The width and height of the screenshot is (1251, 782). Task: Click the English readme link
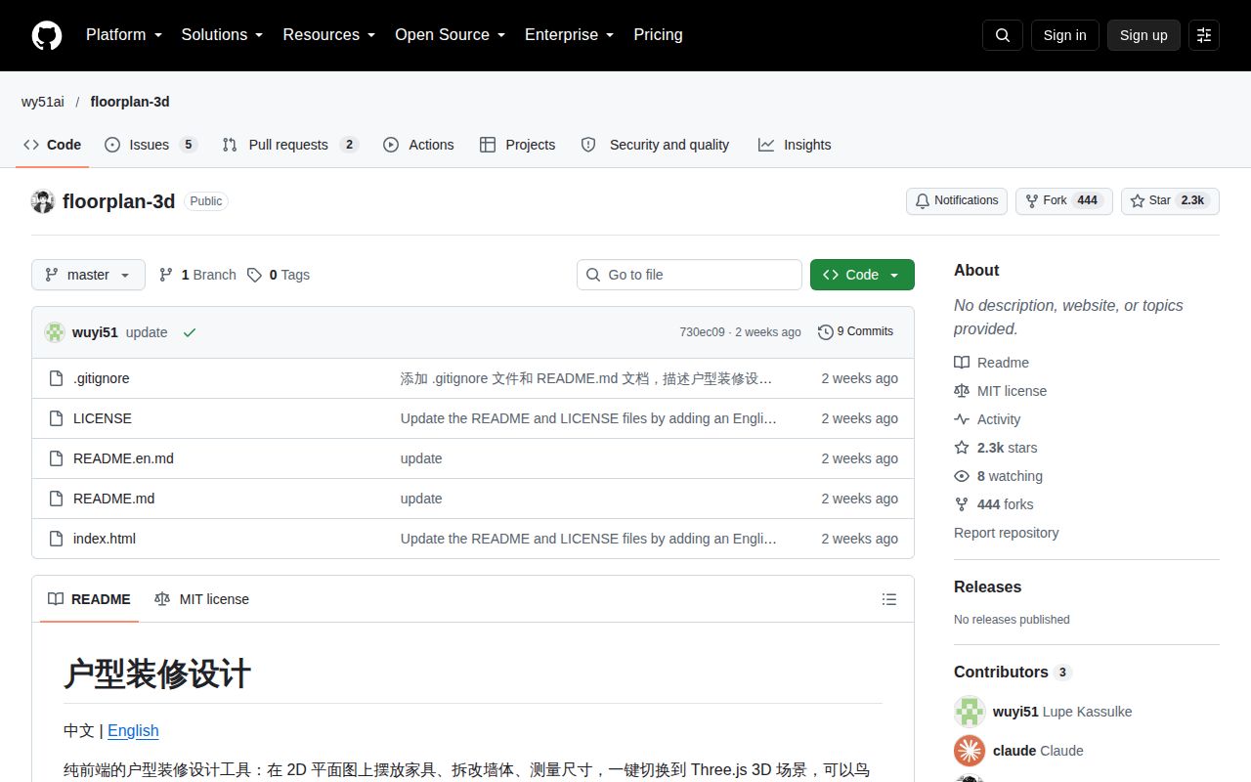coord(133,730)
